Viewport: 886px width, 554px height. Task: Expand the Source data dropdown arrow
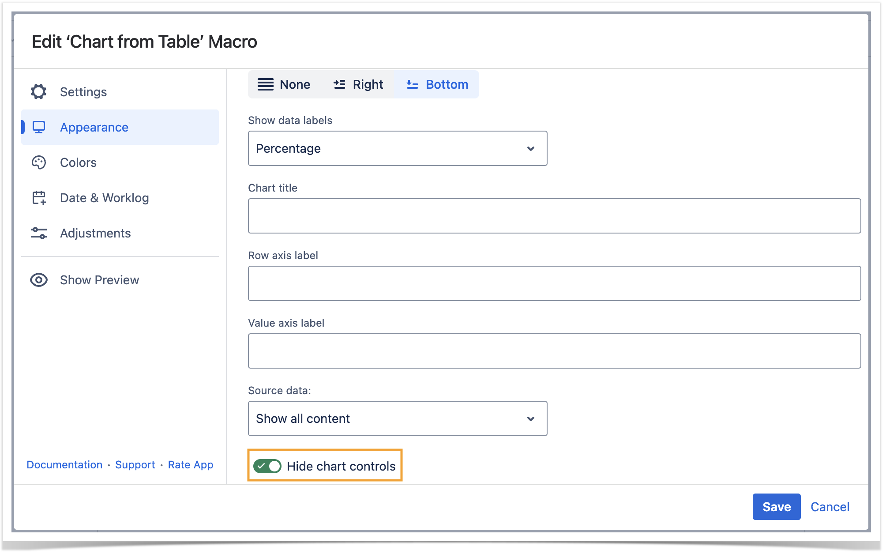pyautogui.click(x=531, y=418)
